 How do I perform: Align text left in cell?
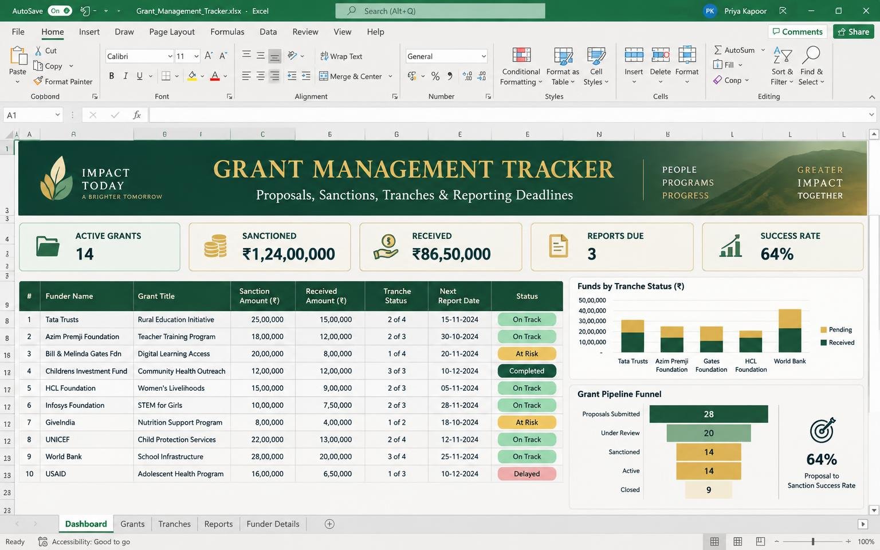[246, 76]
